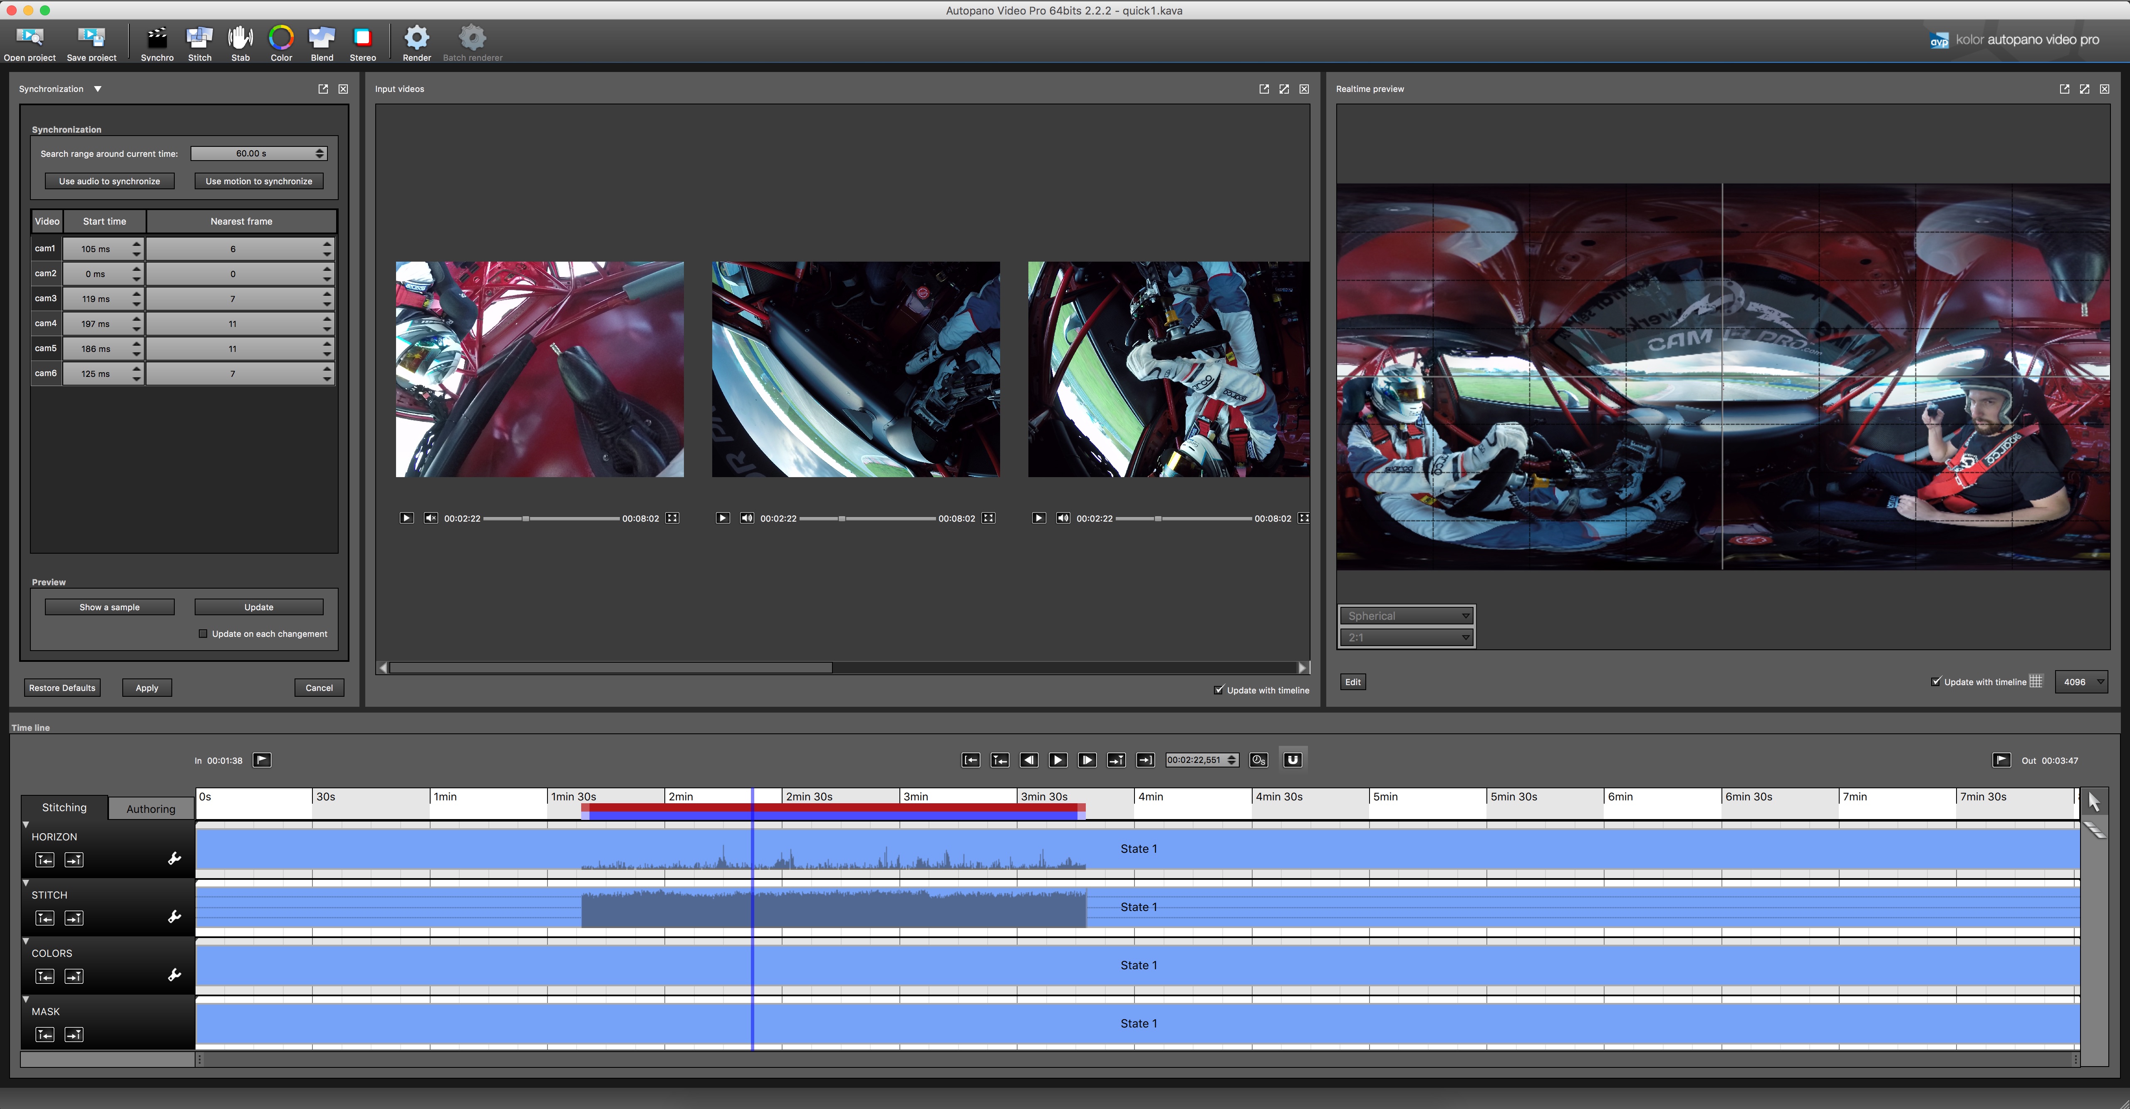Switch to the Stitching tab
The width and height of the screenshot is (2130, 1109).
click(64, 807)
